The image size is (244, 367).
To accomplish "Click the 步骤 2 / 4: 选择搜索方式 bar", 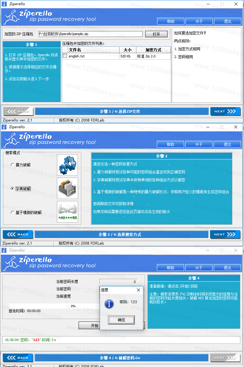I will click(121, 234).
